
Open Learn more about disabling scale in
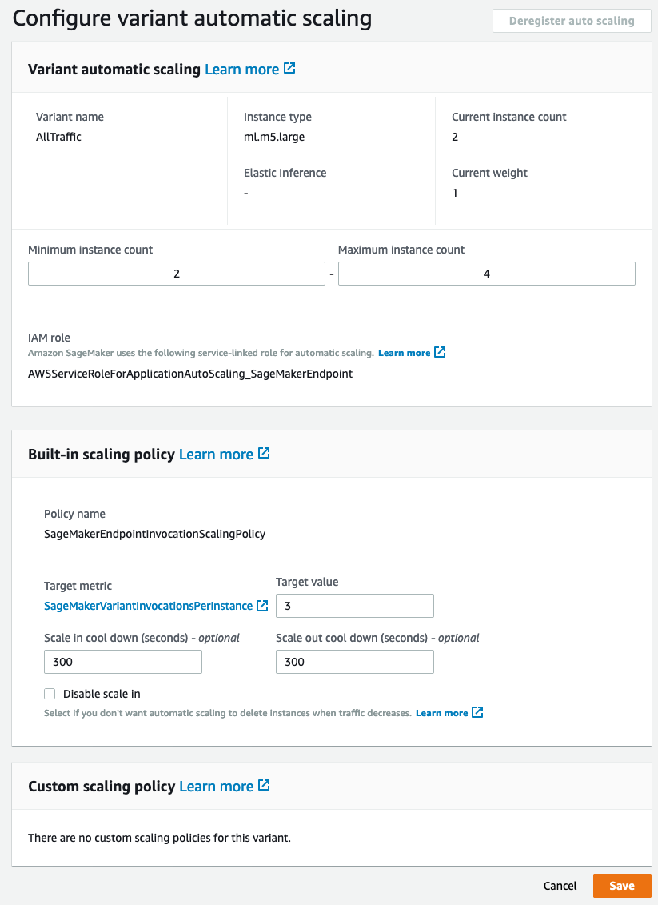pos(441,713)
